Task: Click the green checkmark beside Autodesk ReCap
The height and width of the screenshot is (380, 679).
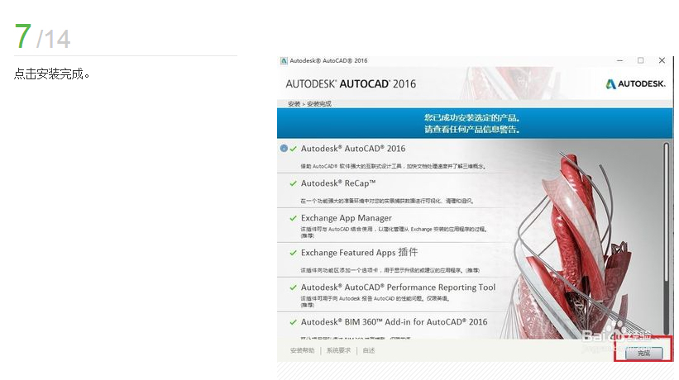Action: coord(293,183)
